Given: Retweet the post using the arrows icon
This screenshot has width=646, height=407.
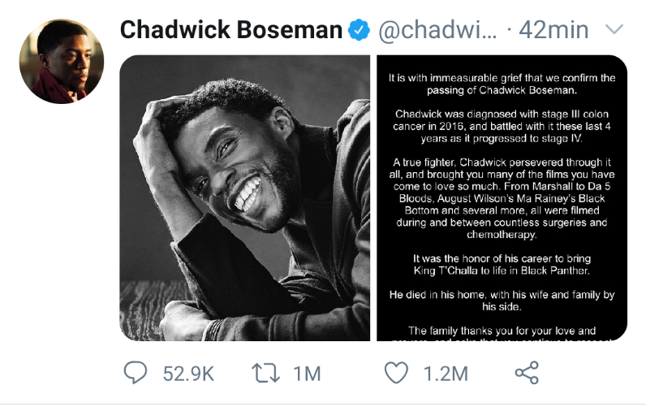Looking at the screenshot, I should 267,373.
